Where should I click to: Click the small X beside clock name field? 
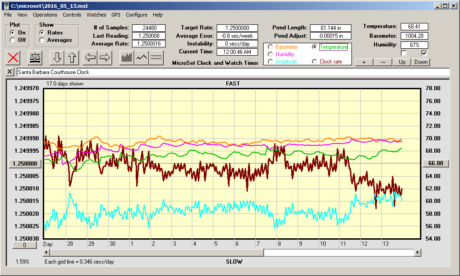point(10,72)
